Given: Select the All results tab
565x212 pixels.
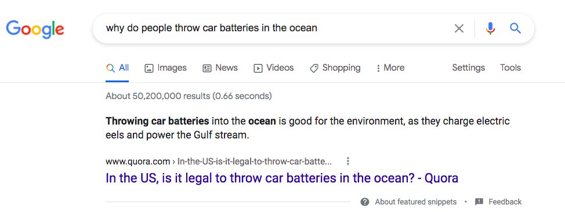Looking at the screenshot, I should 118,68.
